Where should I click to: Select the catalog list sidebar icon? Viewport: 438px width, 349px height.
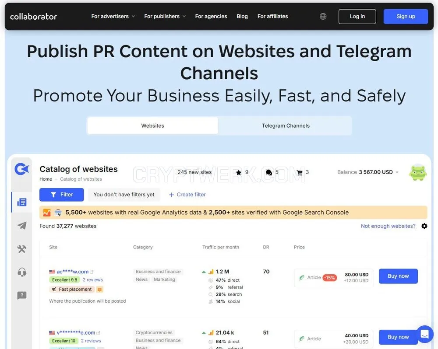[x=22, y=202]
